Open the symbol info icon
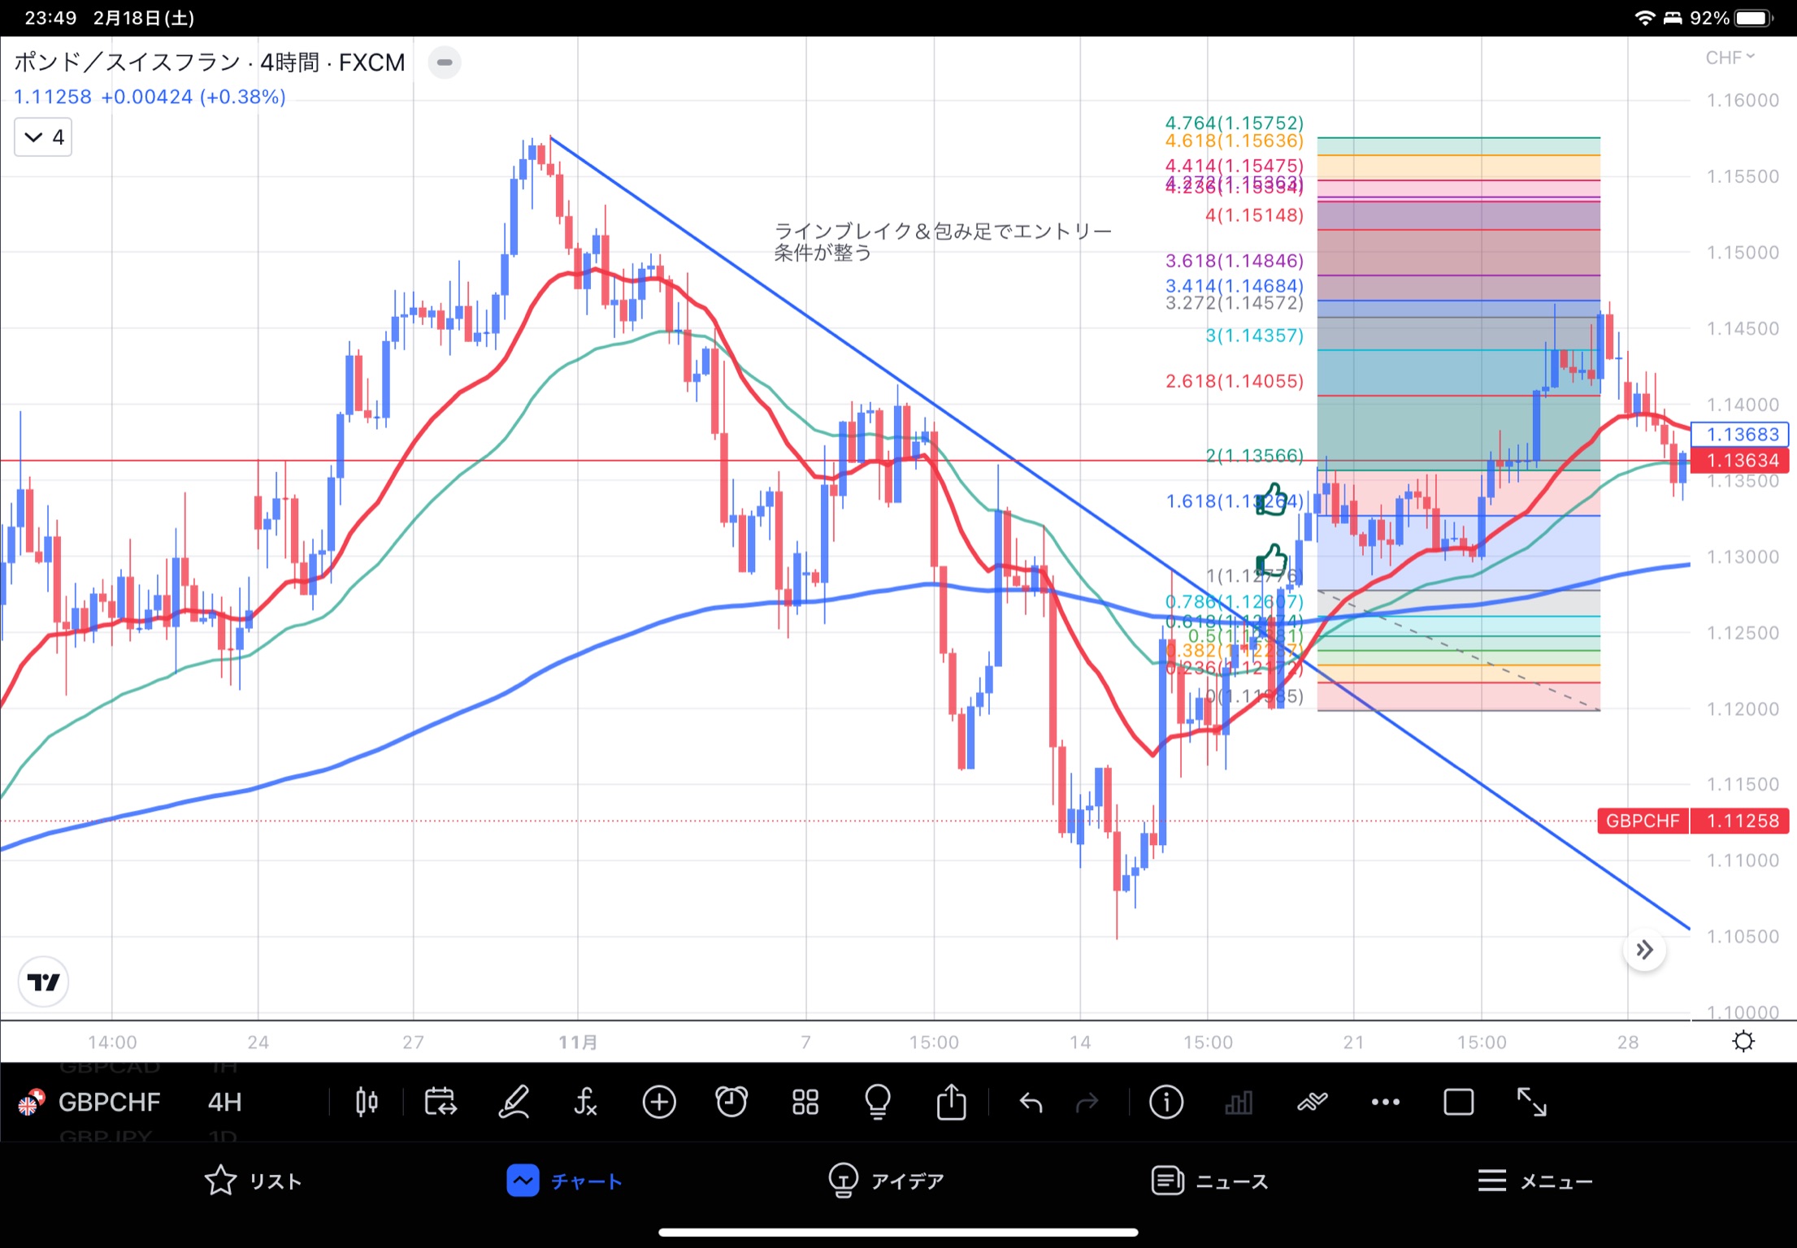This screenshot has width=1797, height=1248. (1166, 1103)
